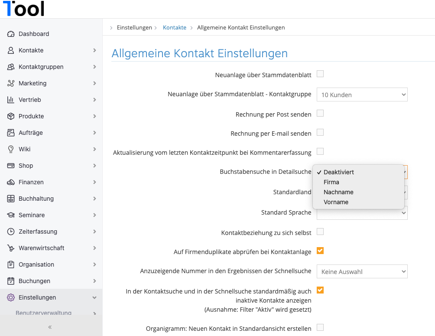Click the Zeiterfassung clock icon

(x=10, y=232)
